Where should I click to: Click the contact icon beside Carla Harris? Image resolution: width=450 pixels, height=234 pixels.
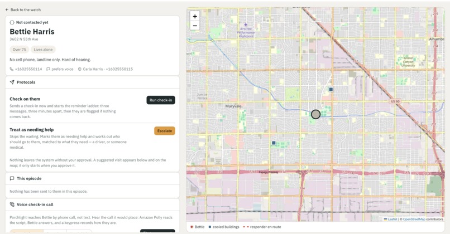(x=80, y=69)
